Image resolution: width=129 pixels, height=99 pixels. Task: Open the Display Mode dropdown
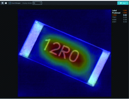click(37, 3)
